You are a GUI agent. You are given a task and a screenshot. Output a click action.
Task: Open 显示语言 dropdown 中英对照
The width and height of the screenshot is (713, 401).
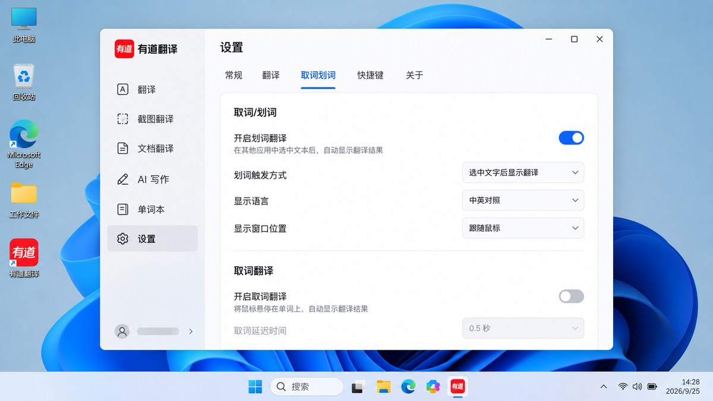[x=523, y=200]
